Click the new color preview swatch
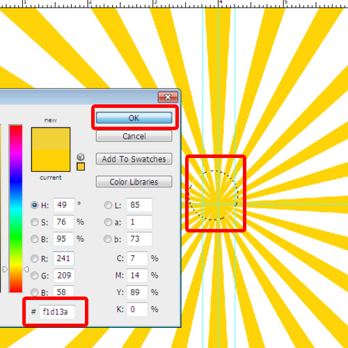 [51, 139]
